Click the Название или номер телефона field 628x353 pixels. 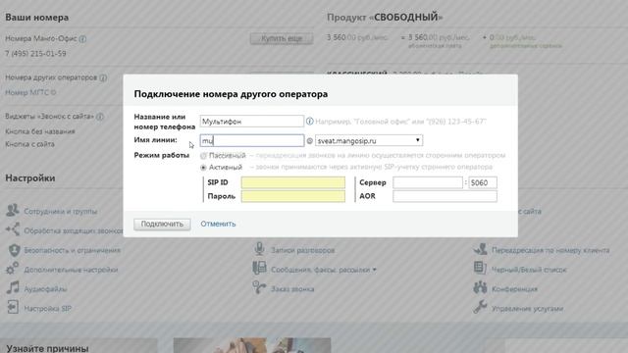(251, 122)
